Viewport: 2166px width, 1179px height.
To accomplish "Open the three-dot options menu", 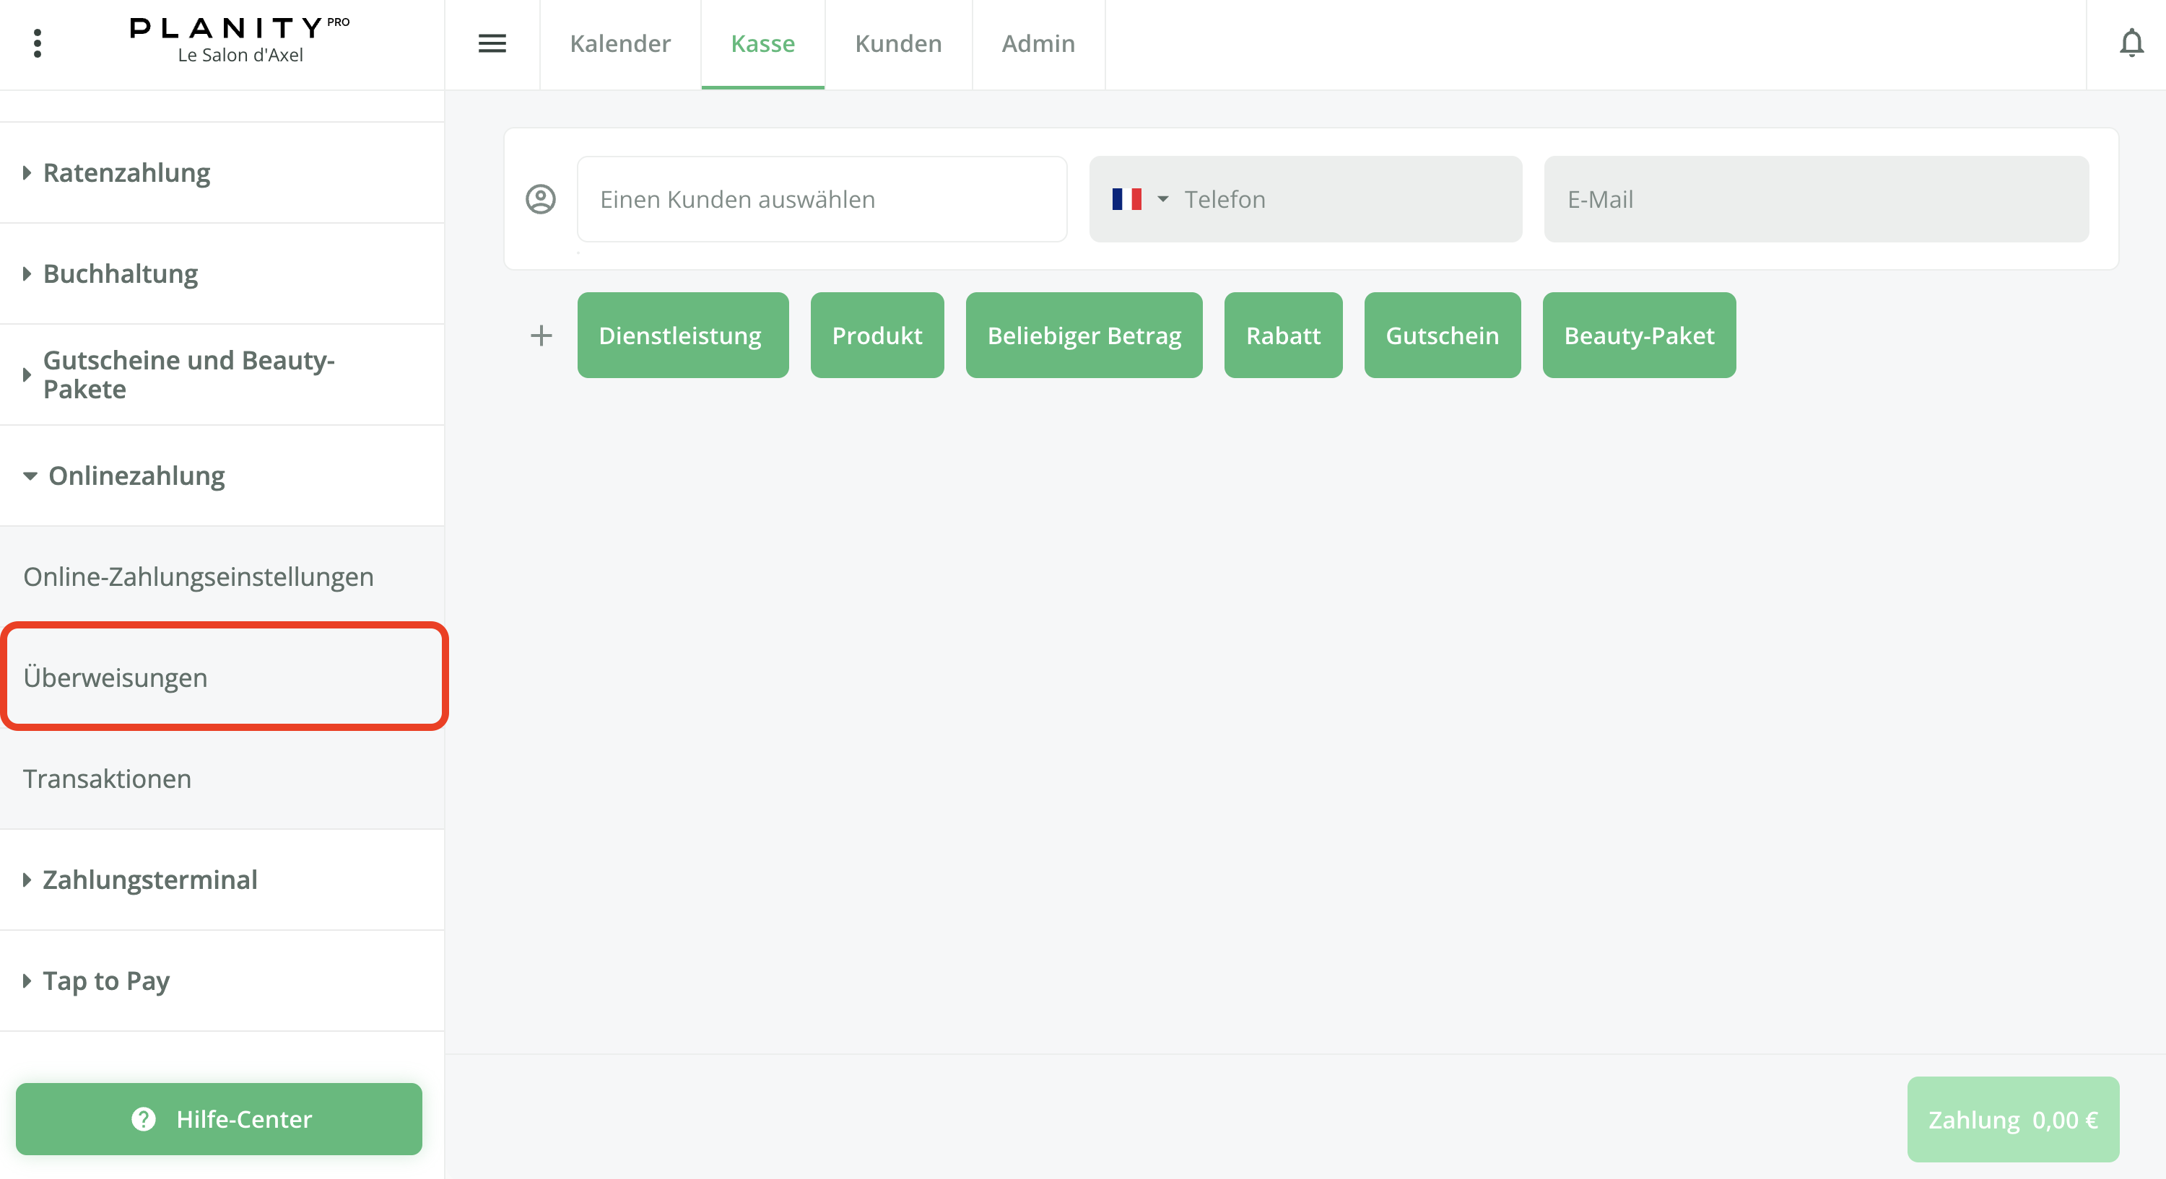I will point(37,43).
